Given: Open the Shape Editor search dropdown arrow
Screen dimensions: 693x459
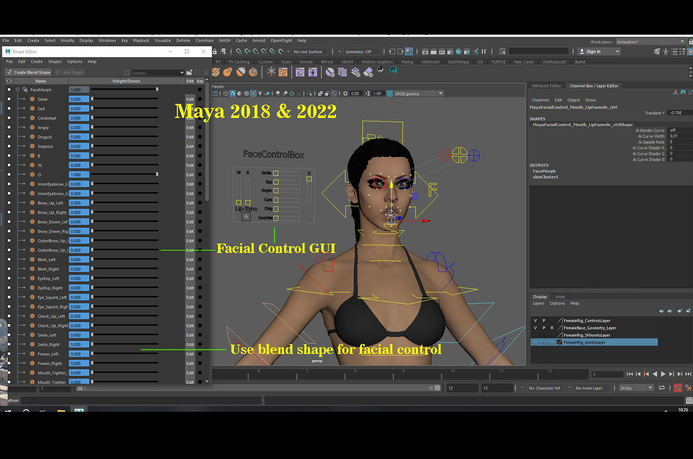Looking at the screenshot, I should point(181,73).
